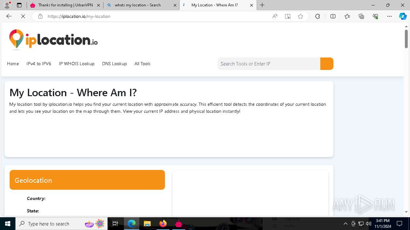Viewport: 410px width, 230px height.
Task: Add this page to favorites star
Action: tap(300, 16)
